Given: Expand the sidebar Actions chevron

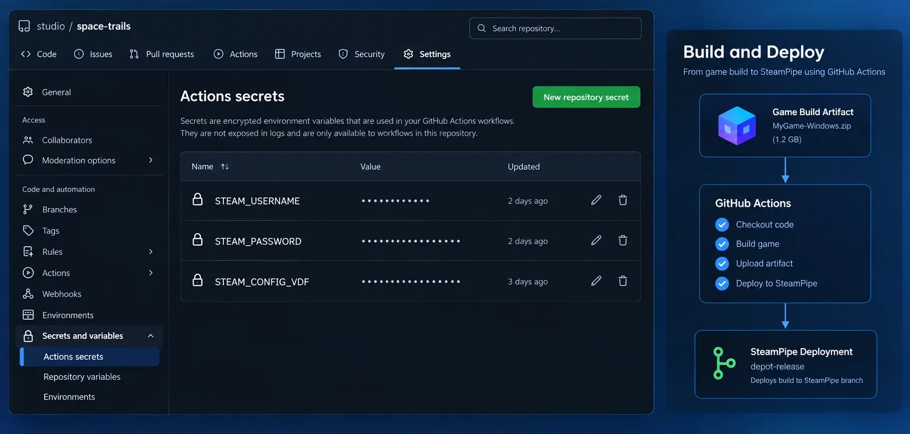Looking at the screenshot, I should click(151, 273).
